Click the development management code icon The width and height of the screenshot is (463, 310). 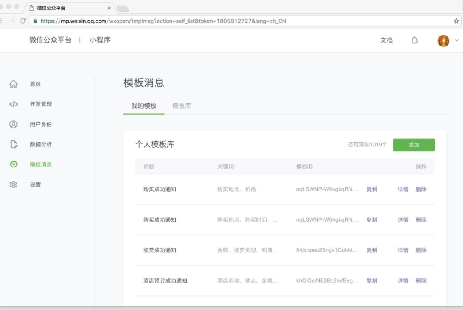tap(14, 104)
